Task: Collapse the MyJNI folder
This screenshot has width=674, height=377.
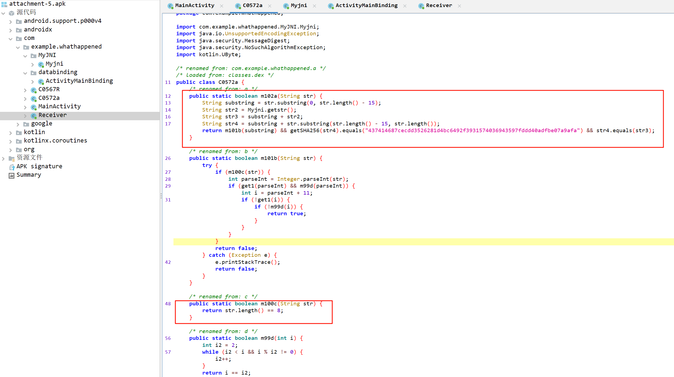Action: pyautogui.click(x=25, y=56)
